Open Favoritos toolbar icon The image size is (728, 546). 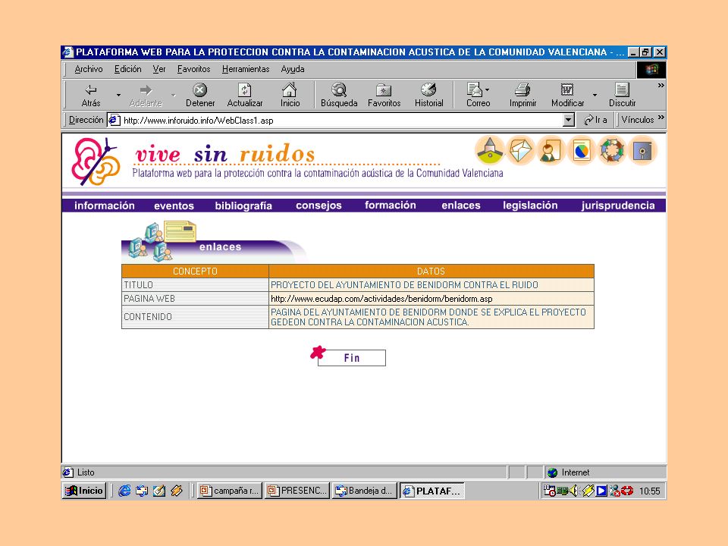click(384, 89)
